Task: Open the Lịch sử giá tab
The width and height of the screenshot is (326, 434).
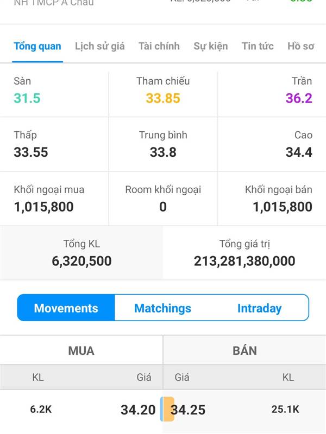Action: click(x=100, y=46)
